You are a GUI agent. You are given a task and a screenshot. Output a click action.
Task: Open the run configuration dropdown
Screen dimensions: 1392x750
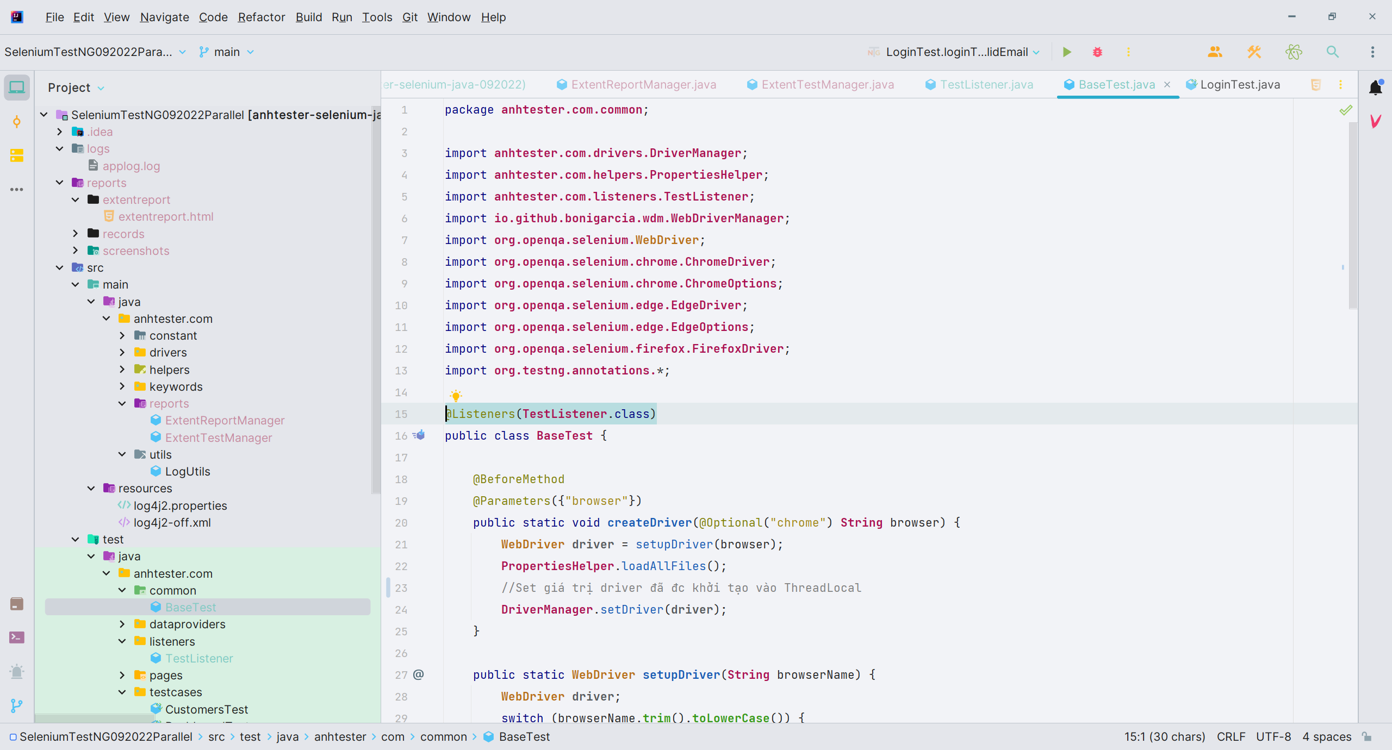point(954,52)
